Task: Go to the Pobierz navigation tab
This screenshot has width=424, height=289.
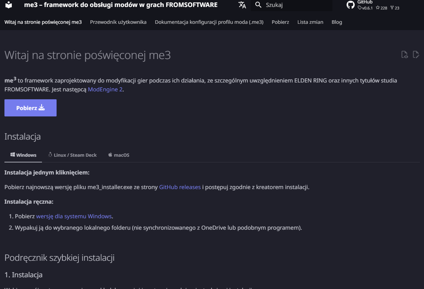Action: pyautogui.click(x=280, y=22)
